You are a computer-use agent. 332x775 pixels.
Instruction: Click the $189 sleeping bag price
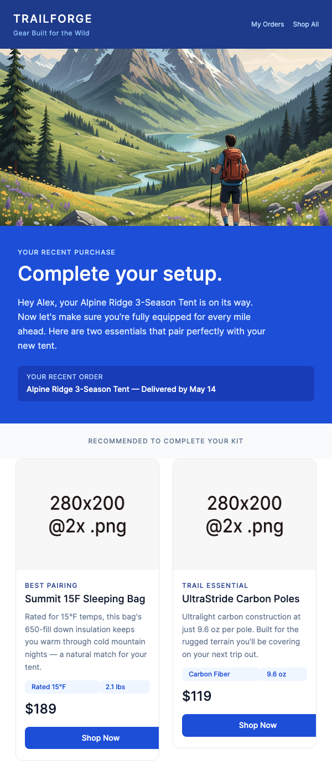pos(41,709)
